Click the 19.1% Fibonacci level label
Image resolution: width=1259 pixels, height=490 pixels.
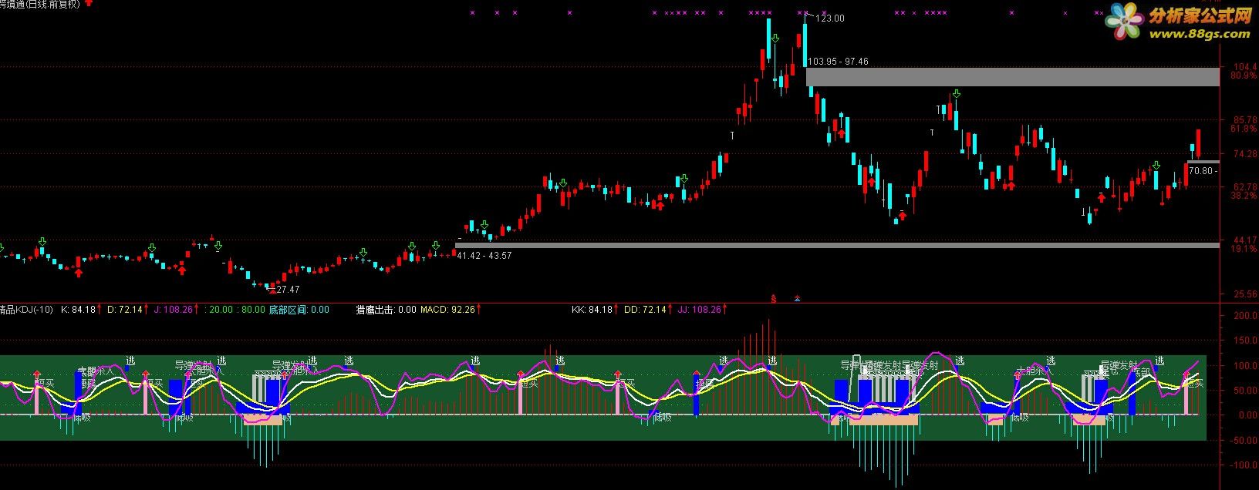[x=1244, y=249]
